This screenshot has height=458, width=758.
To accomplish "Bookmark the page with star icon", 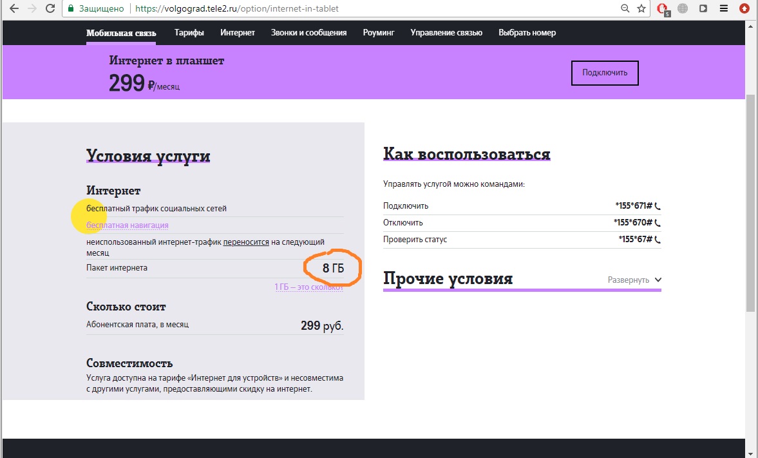I will click(x=641, y=8).
